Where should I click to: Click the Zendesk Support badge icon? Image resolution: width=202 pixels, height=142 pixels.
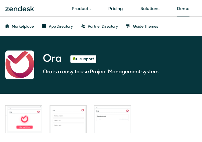point(75,59)
